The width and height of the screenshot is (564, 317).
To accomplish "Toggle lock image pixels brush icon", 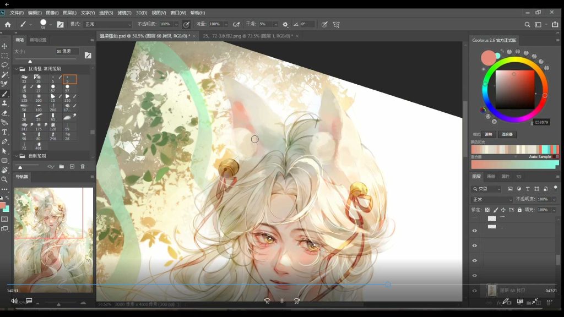I will click(496, 210).
